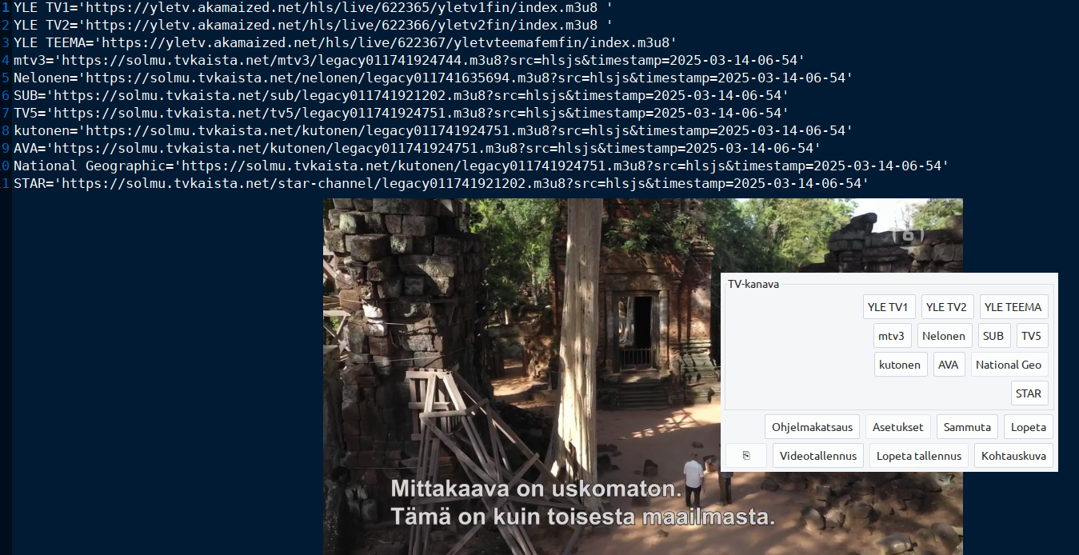
Task: Choose the YLE TEEMA channel
Action: coord(1013,307)
